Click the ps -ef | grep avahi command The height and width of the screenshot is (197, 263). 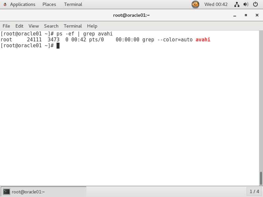point(84,34)
